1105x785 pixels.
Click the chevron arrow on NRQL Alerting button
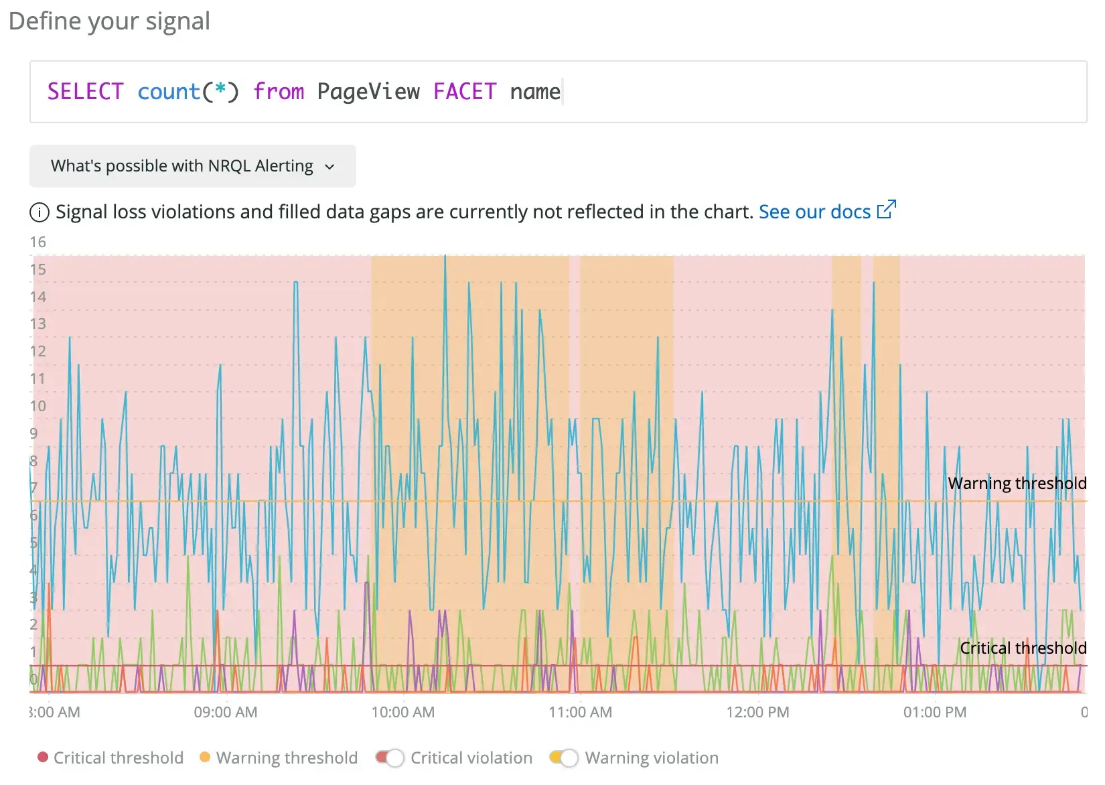(329, 167)
